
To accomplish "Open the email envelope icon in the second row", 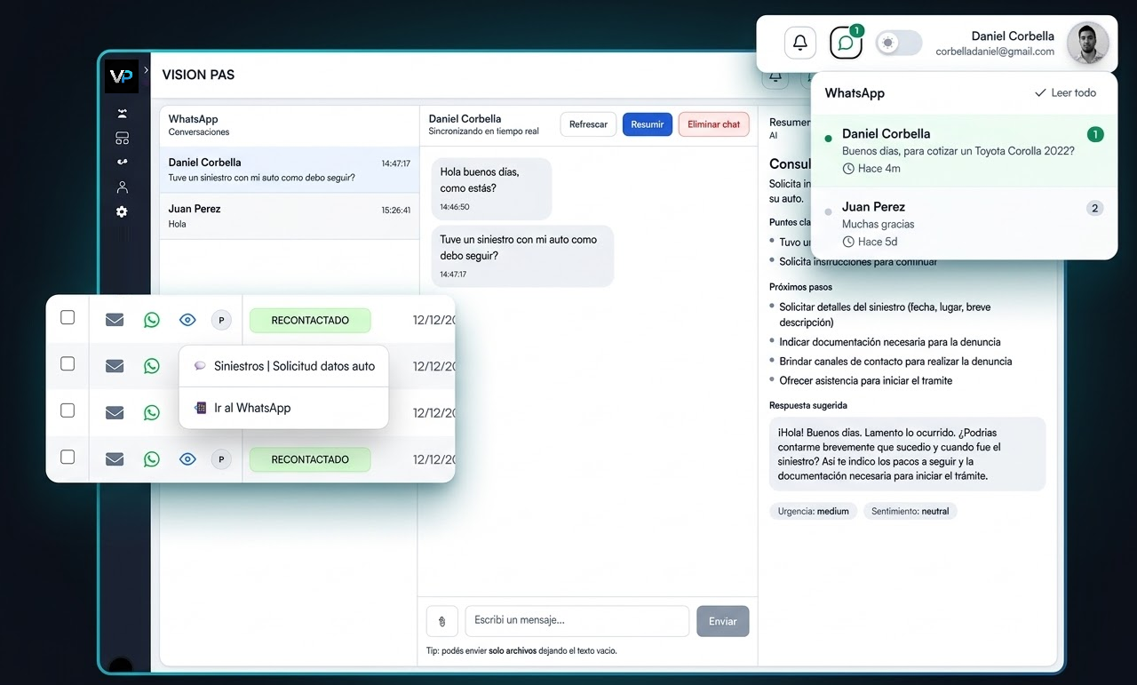I will [114, 365].
